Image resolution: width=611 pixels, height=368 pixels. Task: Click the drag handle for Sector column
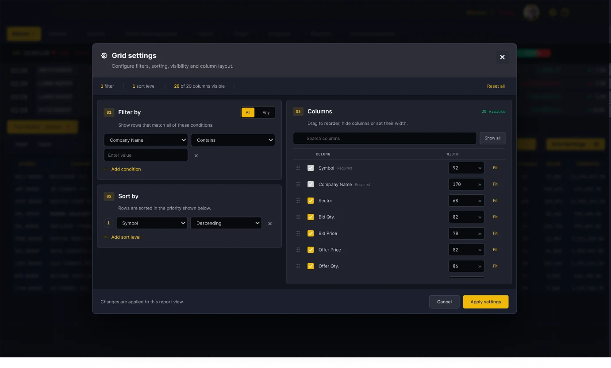298,201
